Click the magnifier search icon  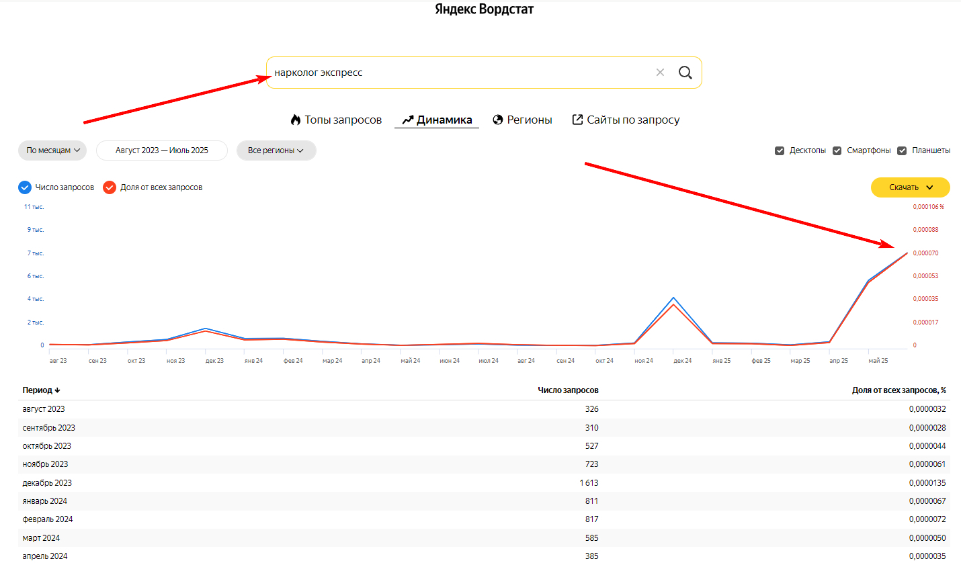(x=685, y=73)
